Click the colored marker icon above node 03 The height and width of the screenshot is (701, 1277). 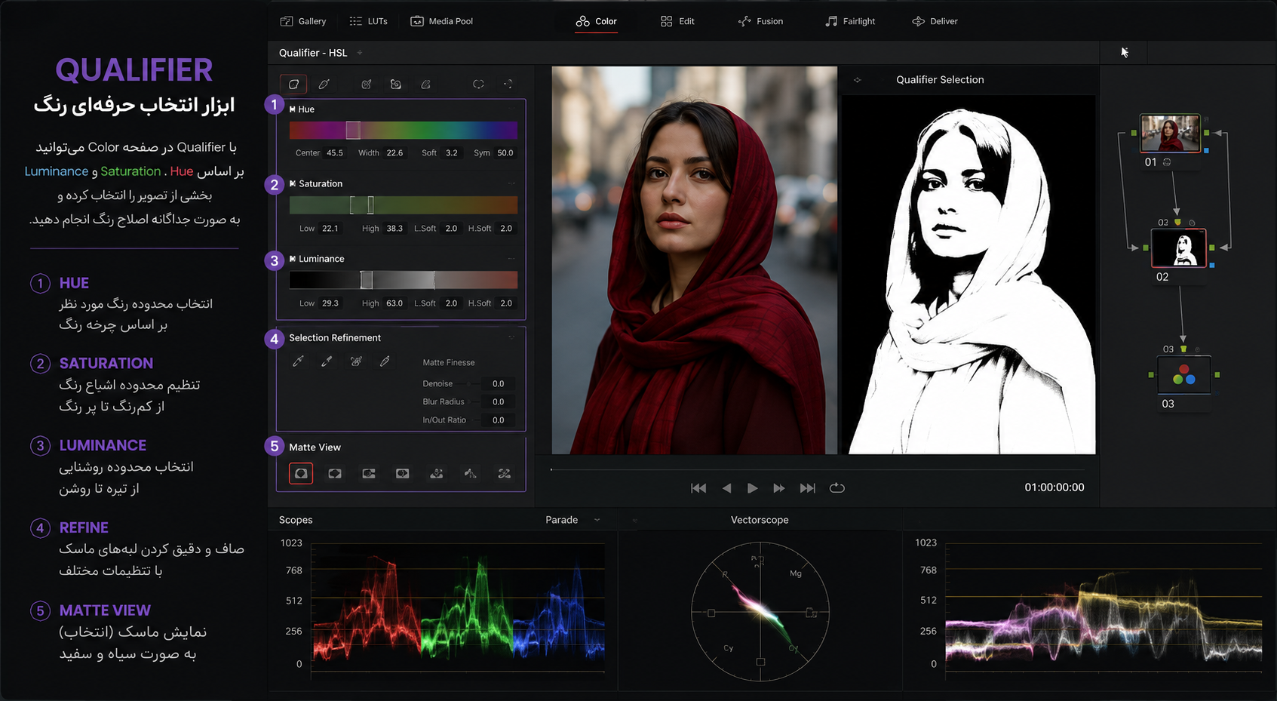[x=1183, y=349]
